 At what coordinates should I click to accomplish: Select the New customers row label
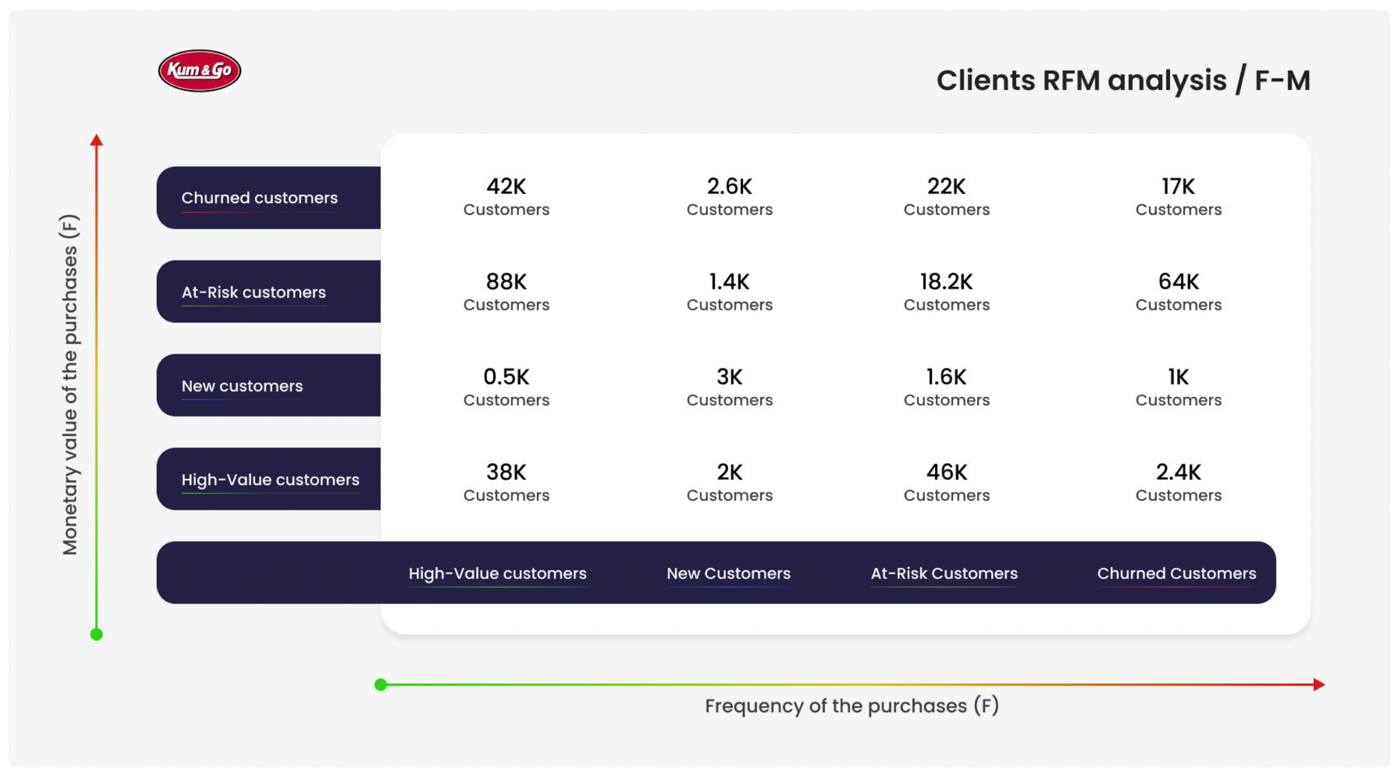coord(242,386)
